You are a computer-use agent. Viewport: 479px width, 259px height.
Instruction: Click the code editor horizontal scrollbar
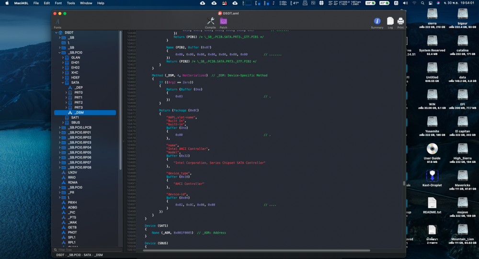[257, 250]
